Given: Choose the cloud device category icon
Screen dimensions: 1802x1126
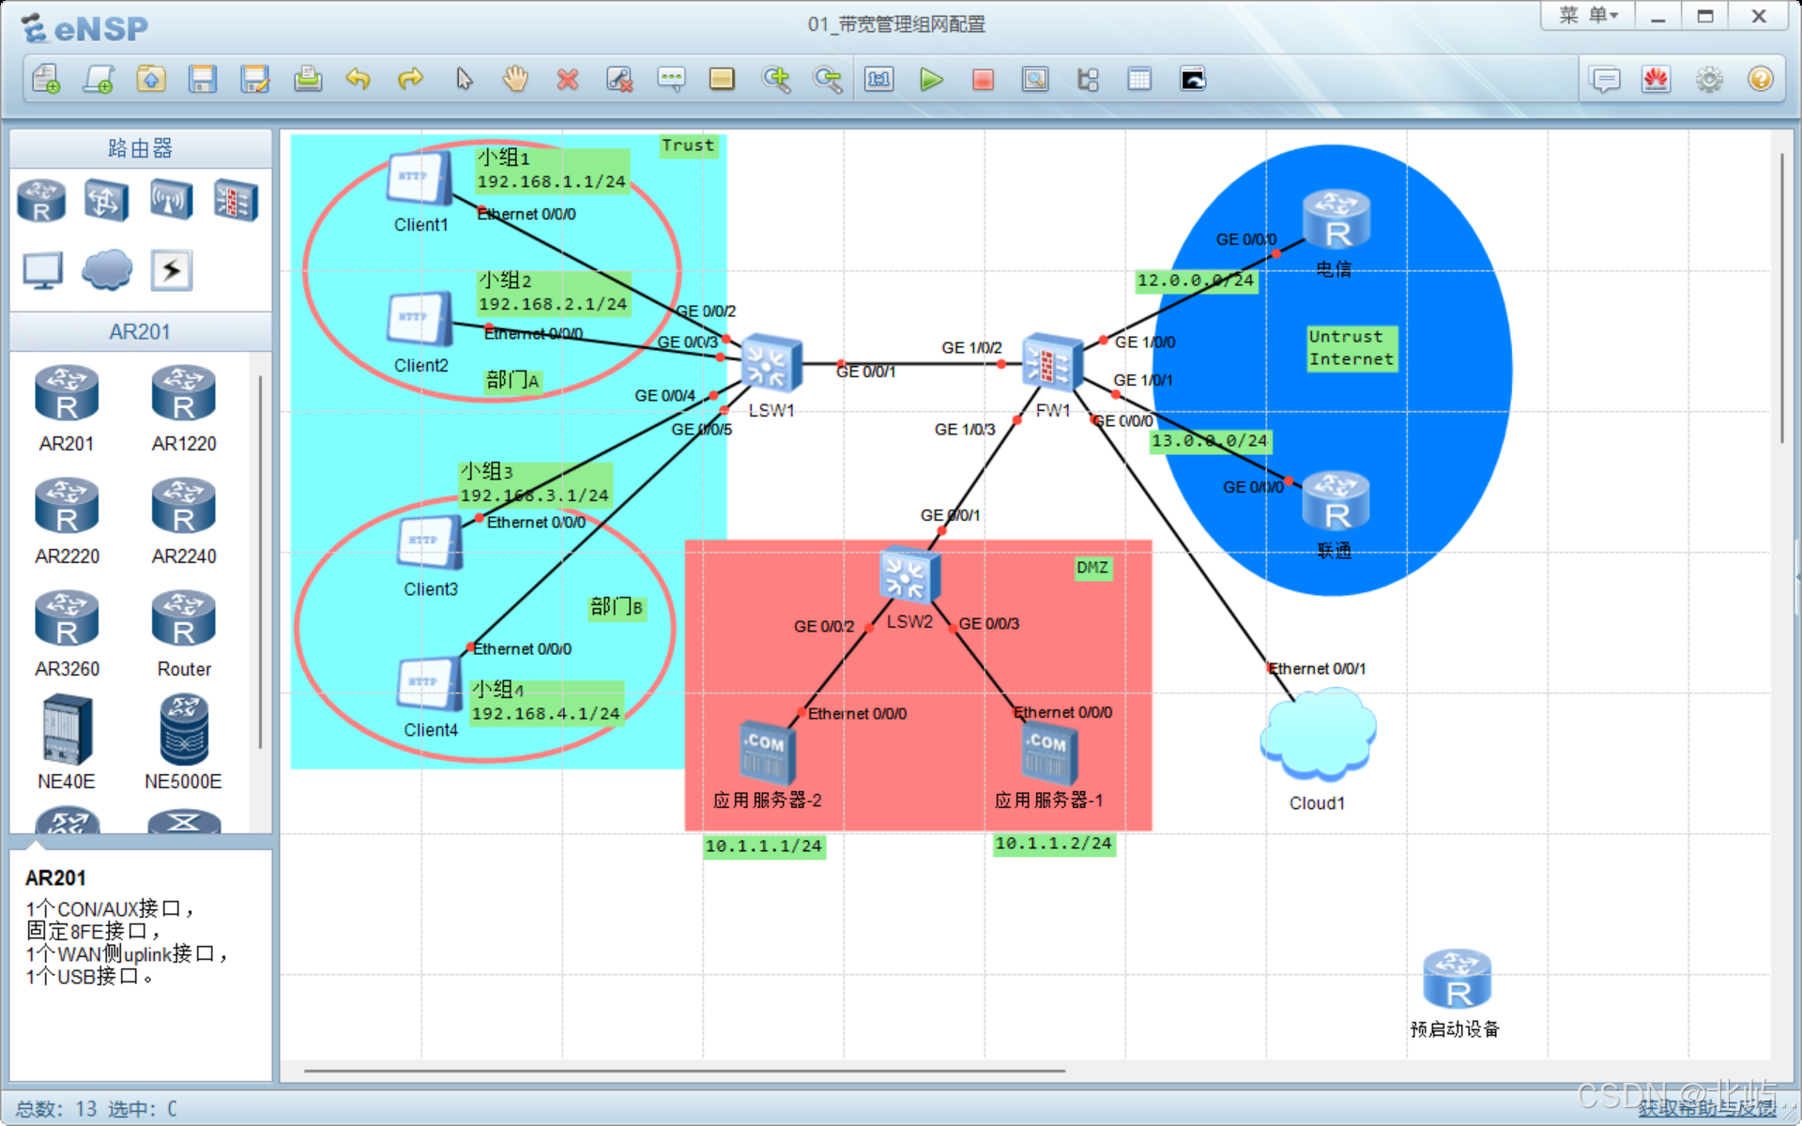Looking at the screenshot, I should coord(106,270).
